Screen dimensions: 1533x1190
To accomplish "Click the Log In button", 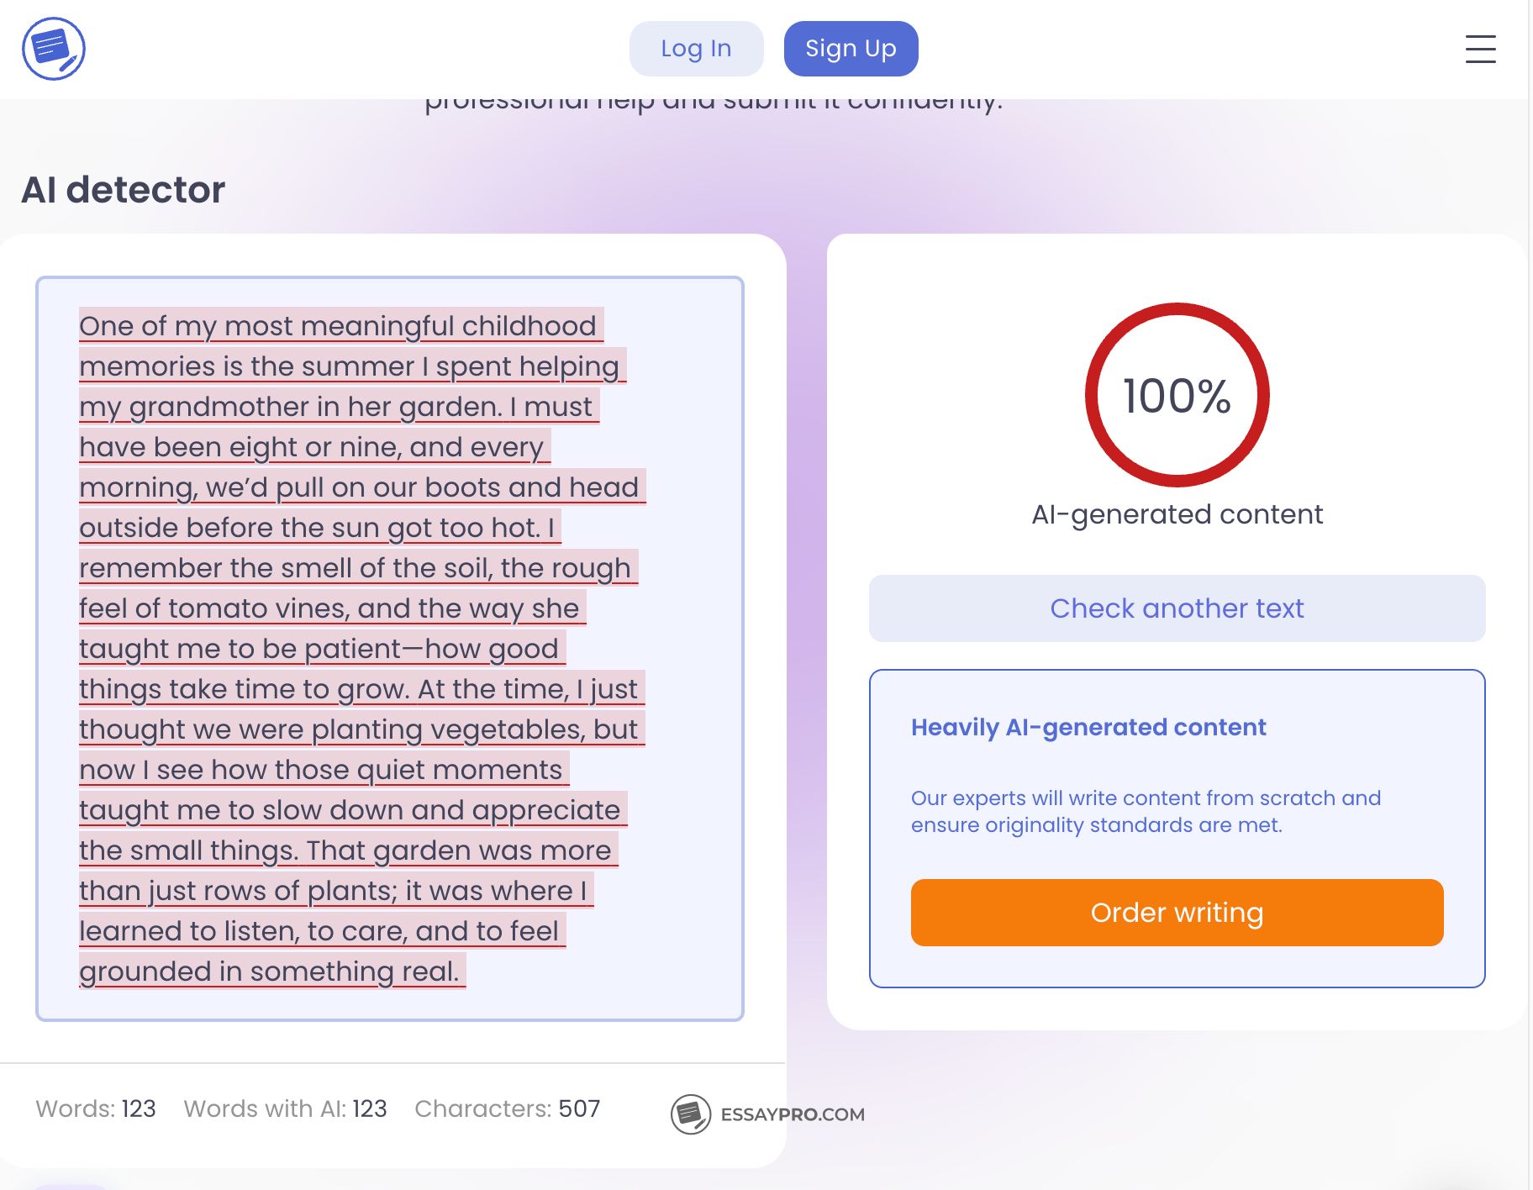I will (x=695, y=48).
